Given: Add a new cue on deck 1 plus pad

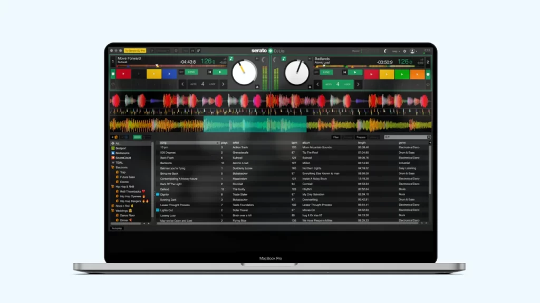Looking at the screenshot, I should [x=139, y=74].
